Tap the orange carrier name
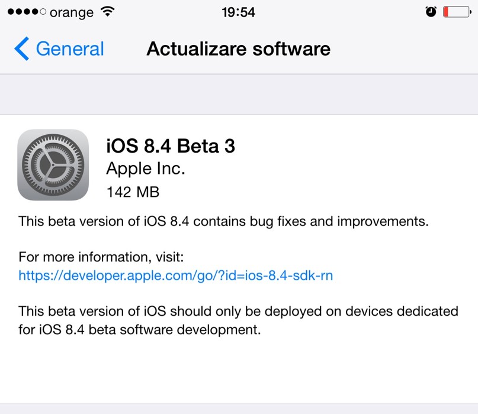This screenshot has width=478, height=414. (x=72, y=12)
